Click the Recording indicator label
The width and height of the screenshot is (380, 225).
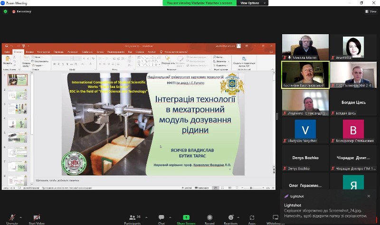tap(23, 11)
